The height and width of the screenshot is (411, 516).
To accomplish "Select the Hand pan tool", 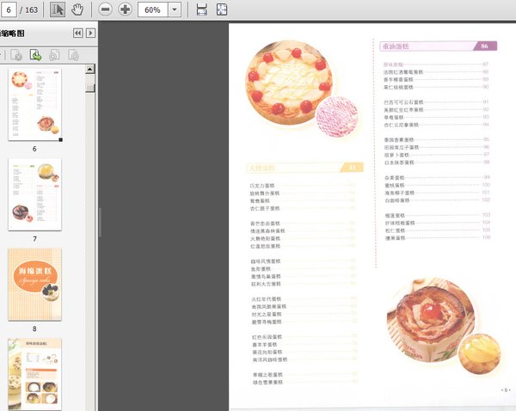I will (77, 9).
